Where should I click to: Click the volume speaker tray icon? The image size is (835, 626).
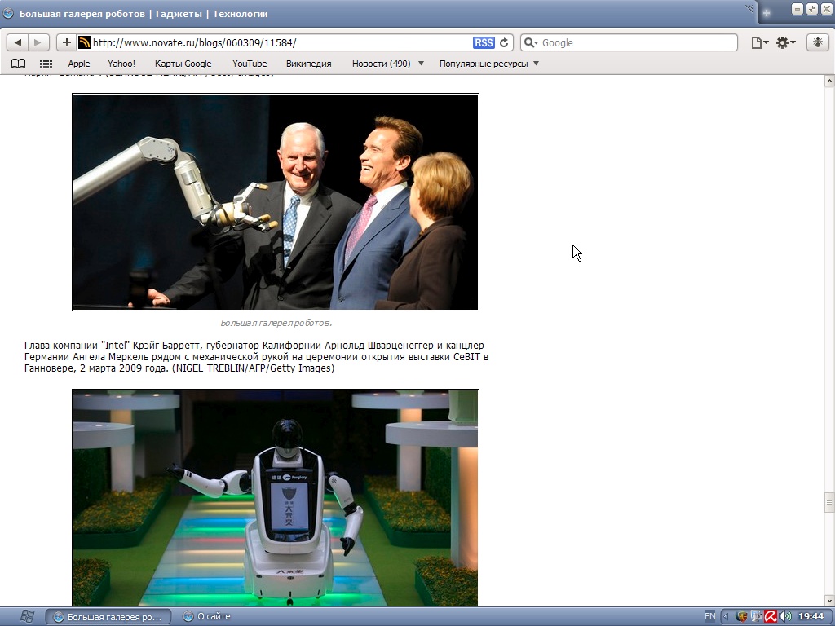coord(785,616)
